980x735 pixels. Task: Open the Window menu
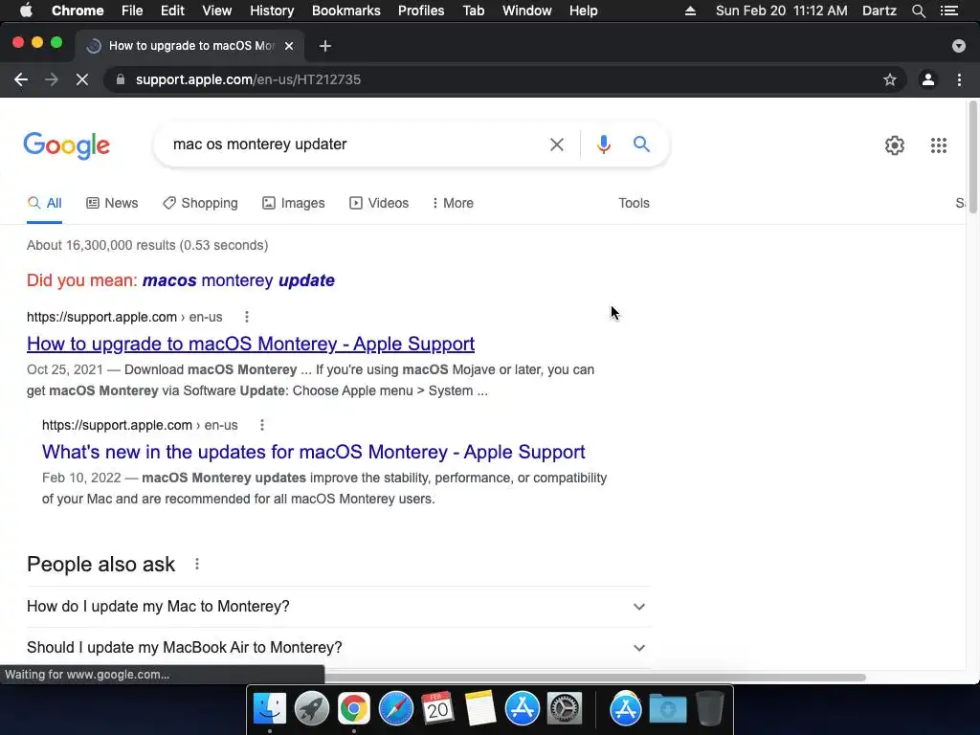pyautogui.click(x=527, y=11)
